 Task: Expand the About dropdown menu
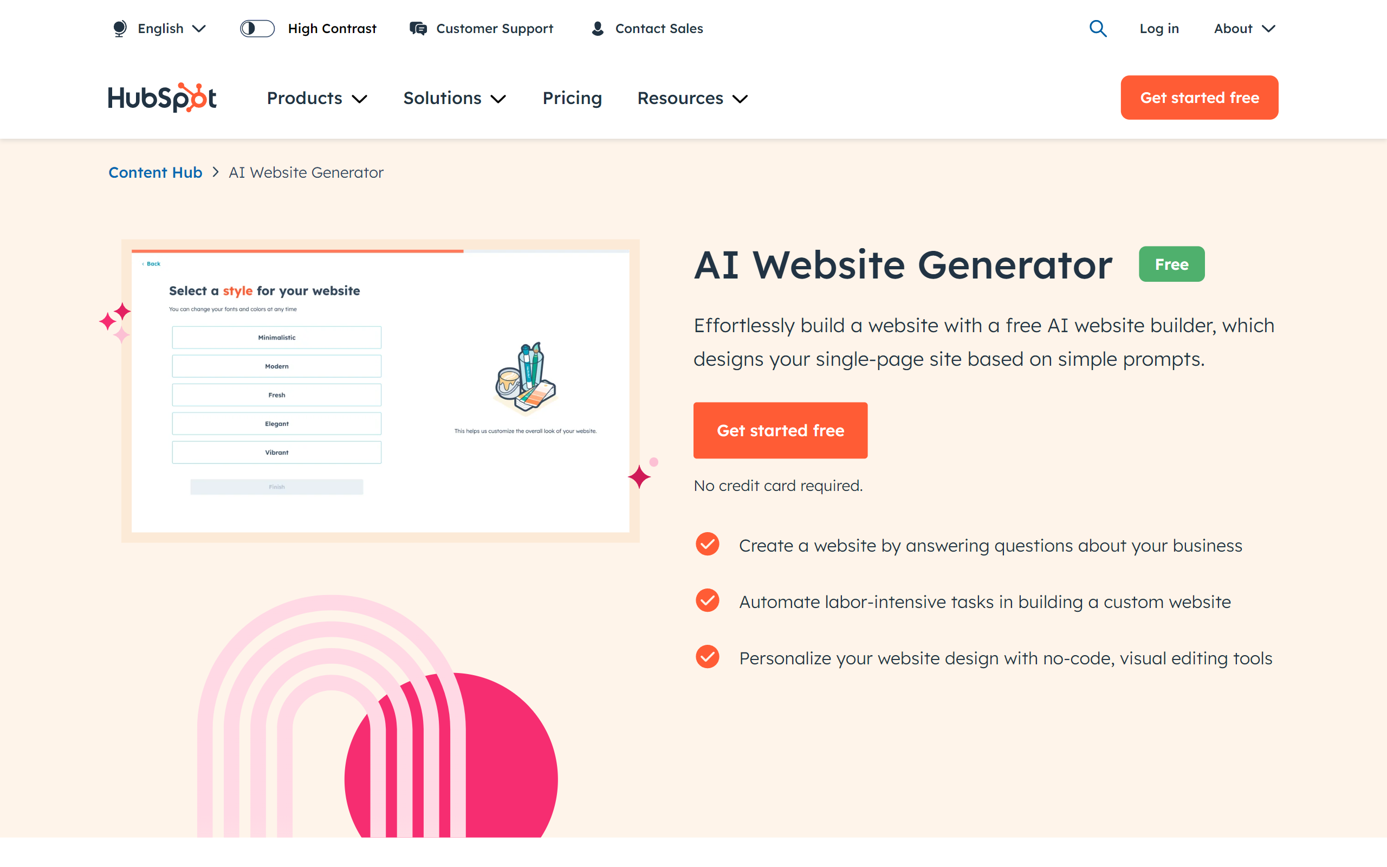[x=1246, y=28]
